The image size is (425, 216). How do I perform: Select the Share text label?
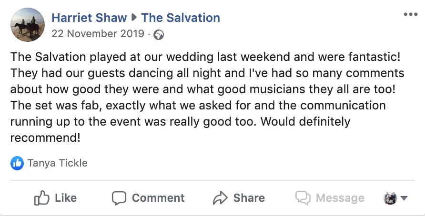pyautogui.click(x=249, y=198)
